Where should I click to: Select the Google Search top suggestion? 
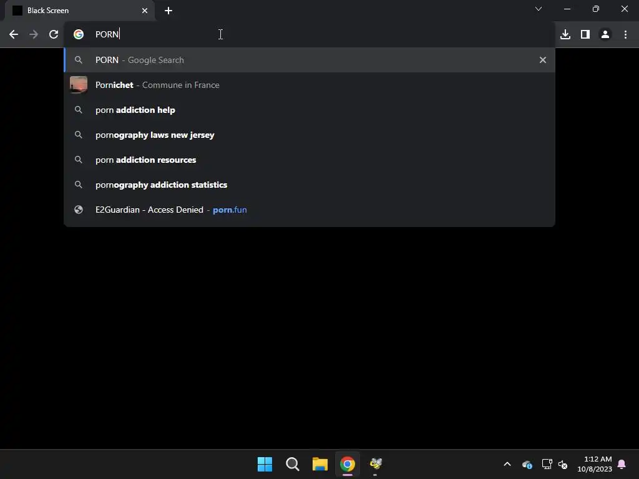[310, 60]
